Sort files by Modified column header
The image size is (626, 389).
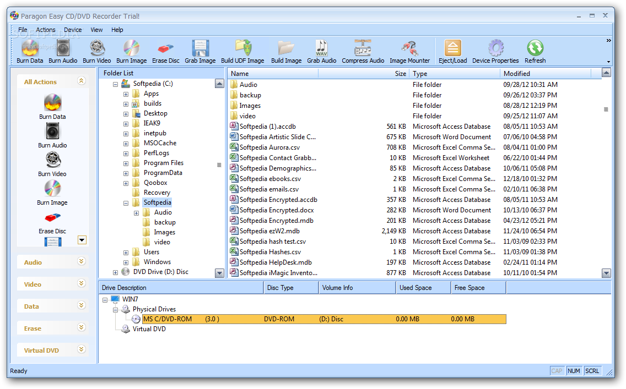546,74
